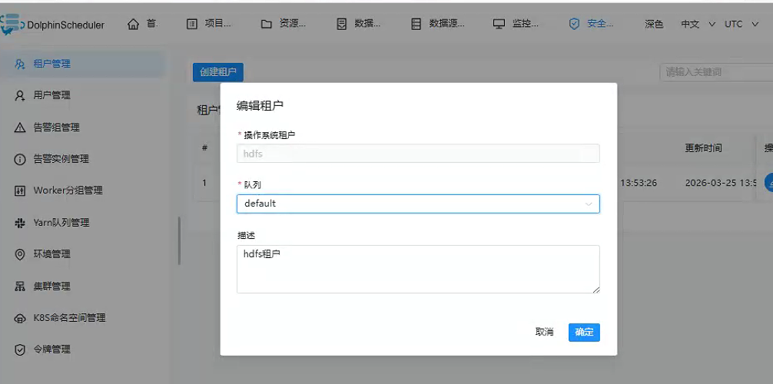Open 令牌管理 in the sidebar
Viewport: 773px width, 384px height.
click(51, 349)
